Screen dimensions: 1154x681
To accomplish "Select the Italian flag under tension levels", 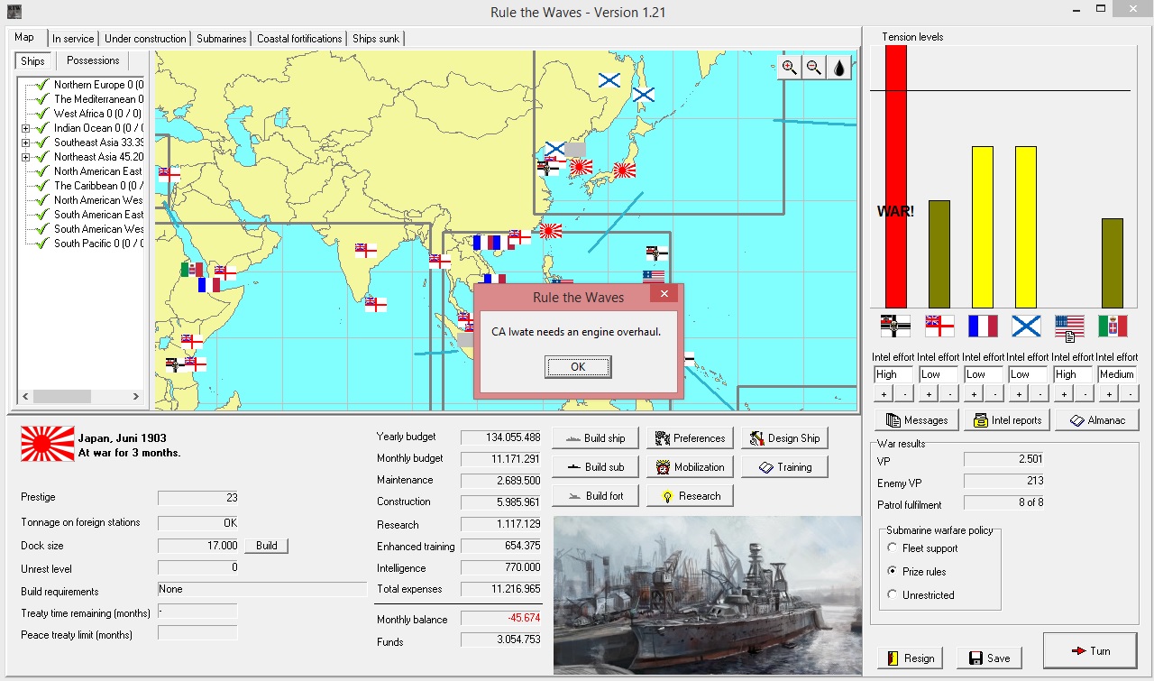I will [x=1113, y=326].
